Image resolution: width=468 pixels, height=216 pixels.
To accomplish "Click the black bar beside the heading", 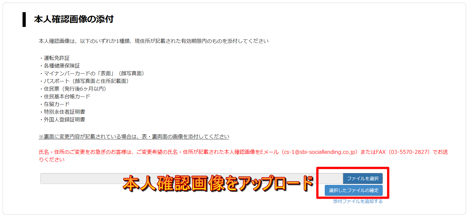I will click(24, 19).
